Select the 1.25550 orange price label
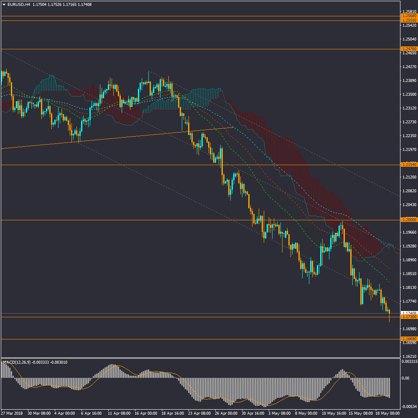Viewport: 418px width, 418px height. 408,20
